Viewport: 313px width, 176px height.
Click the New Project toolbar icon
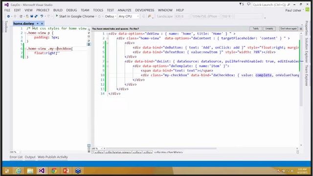[x=21, y=16]
